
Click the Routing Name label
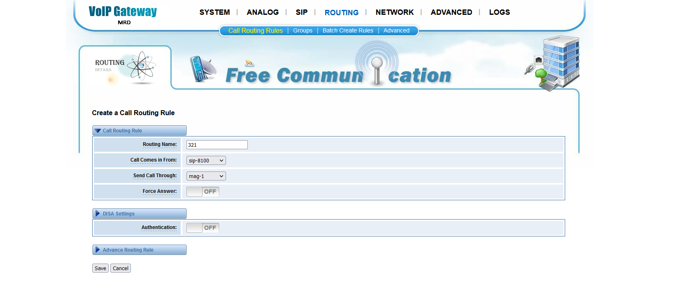tap(160, 144)
